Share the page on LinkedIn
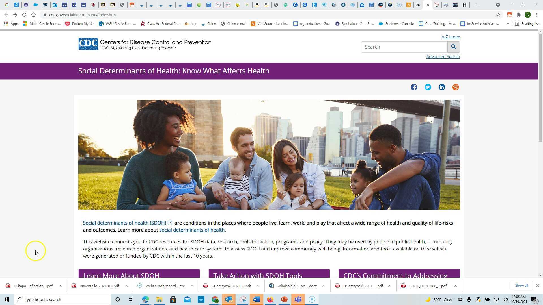 (441, 87)
